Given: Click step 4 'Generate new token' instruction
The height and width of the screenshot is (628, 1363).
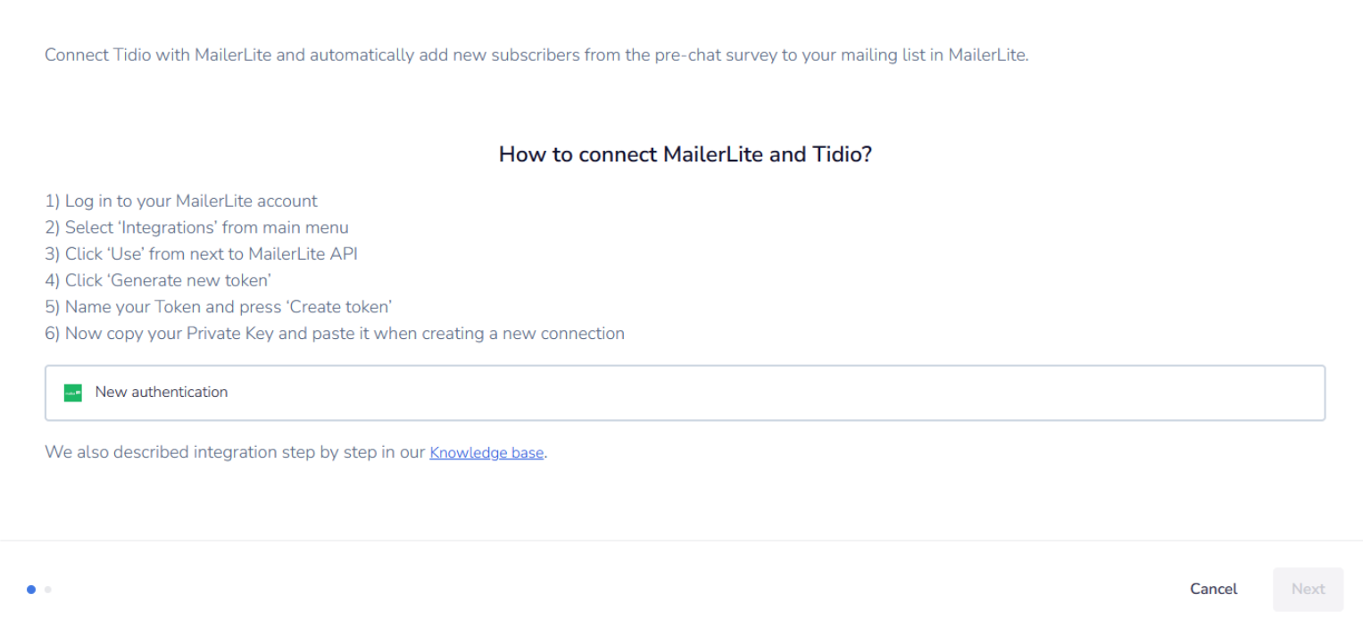Looking at the screenshot, I should click(158, 280).
